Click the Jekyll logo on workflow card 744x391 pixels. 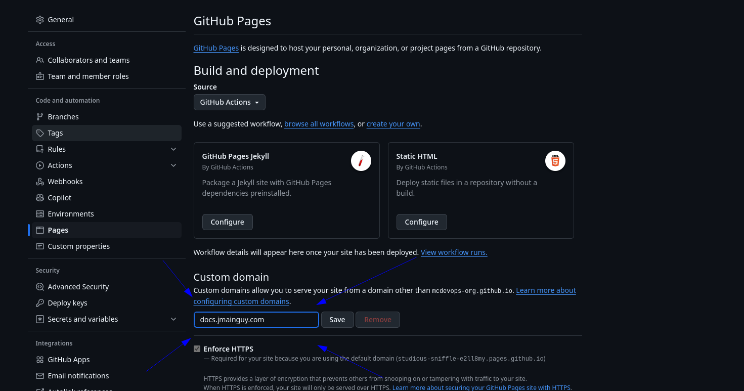pos(361,161)
